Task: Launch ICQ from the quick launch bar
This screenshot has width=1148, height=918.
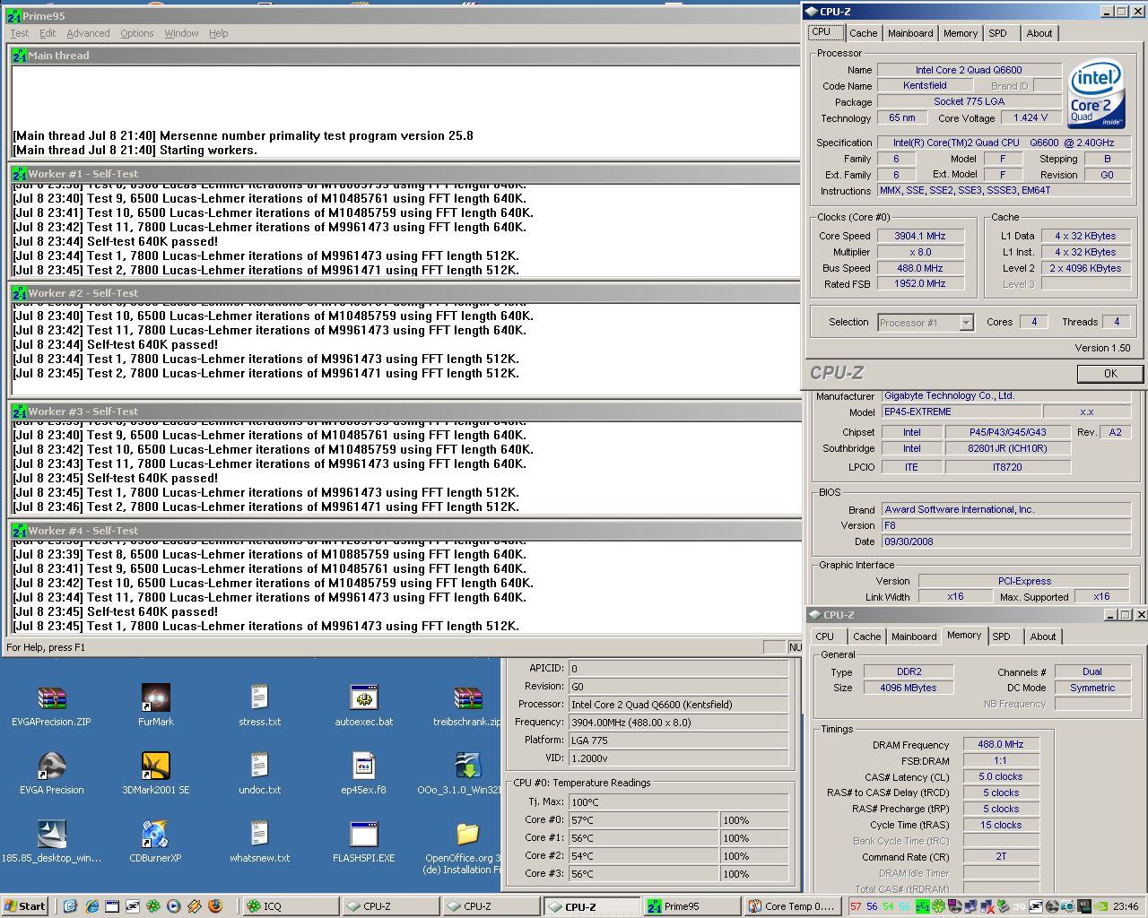Action: coord(153,906)
